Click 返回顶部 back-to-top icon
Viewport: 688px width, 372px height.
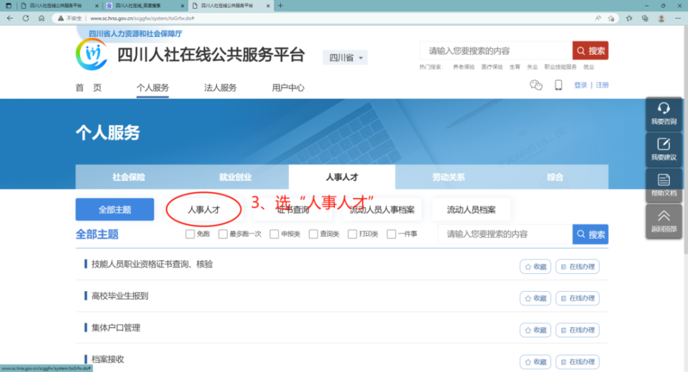point(664,219)
